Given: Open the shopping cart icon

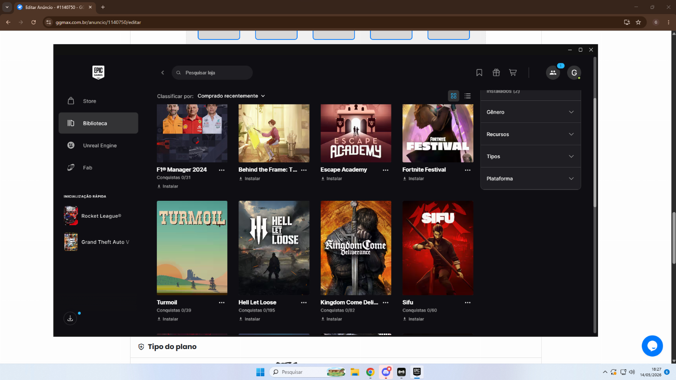Looking at the screenshot, I should (513, 73).
